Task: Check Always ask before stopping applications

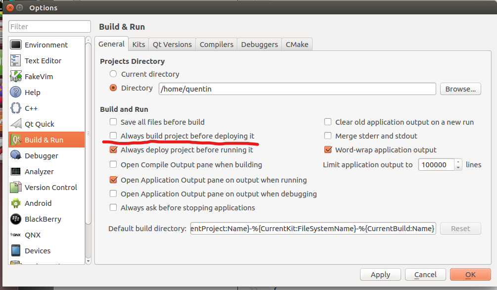Action: click(113, 207)
